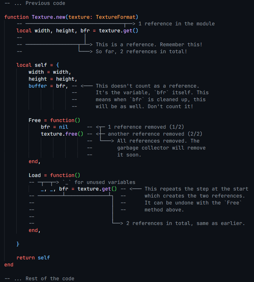Image resolution: width=254 pixels, height=282 pixels.
Task: Click "This repeats the step at the start"
Action: pos(196,189)
